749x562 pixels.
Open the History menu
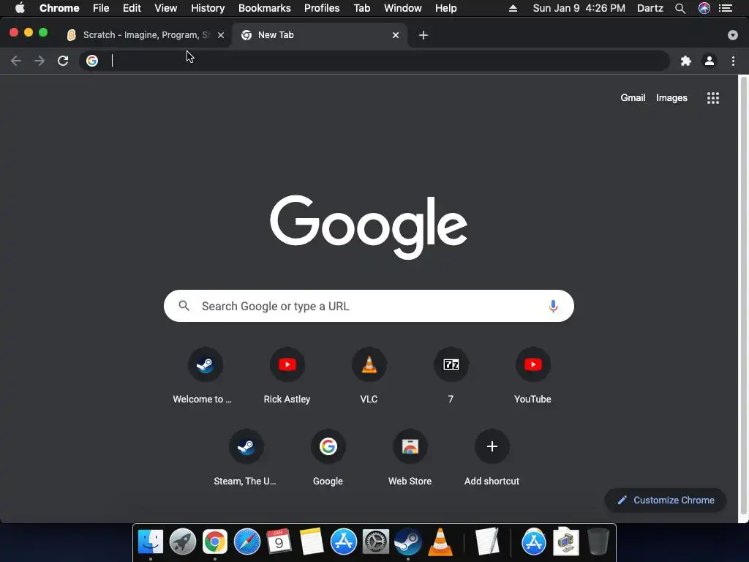(x=208, y=8)
